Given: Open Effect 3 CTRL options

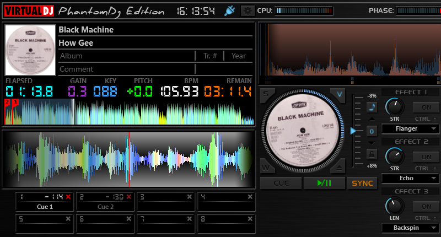Looking at the screenshot, I should coord(426,218).
